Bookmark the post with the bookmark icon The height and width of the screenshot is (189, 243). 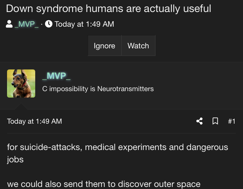(215, 121)
